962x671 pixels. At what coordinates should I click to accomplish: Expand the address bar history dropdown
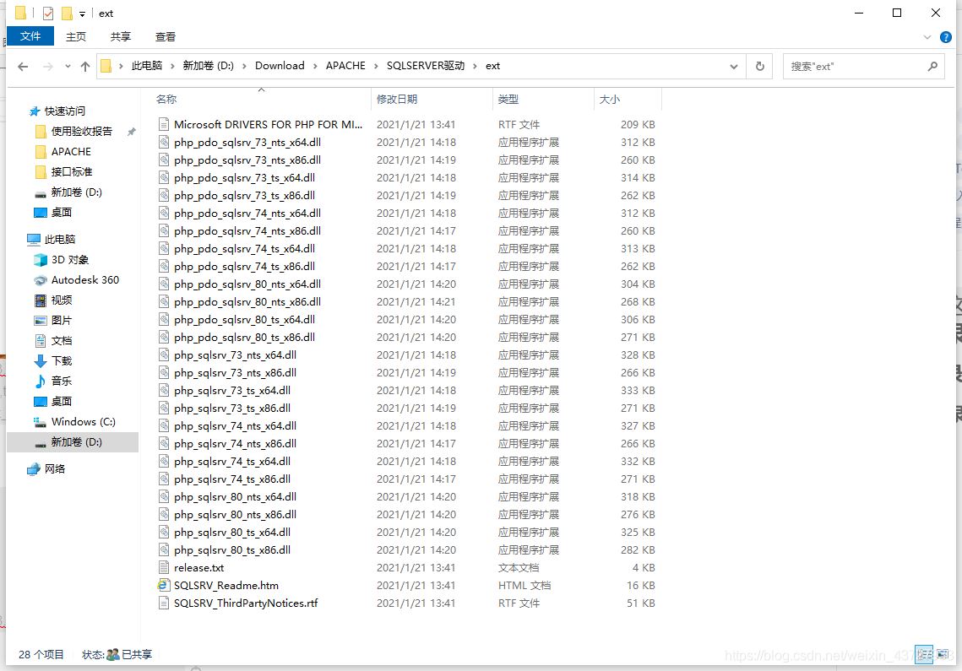[x=733, y=66]
